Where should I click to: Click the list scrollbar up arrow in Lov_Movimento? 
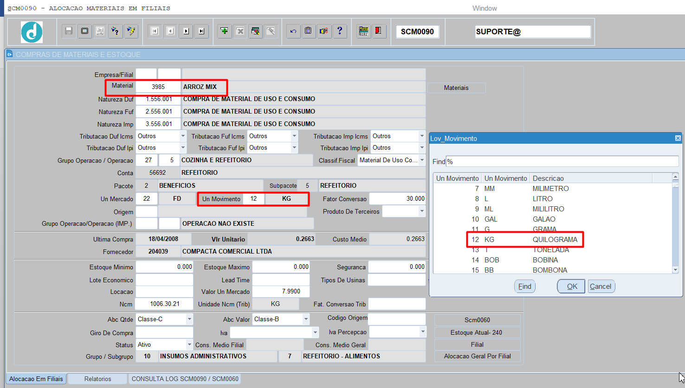click(x=675, y=177)
